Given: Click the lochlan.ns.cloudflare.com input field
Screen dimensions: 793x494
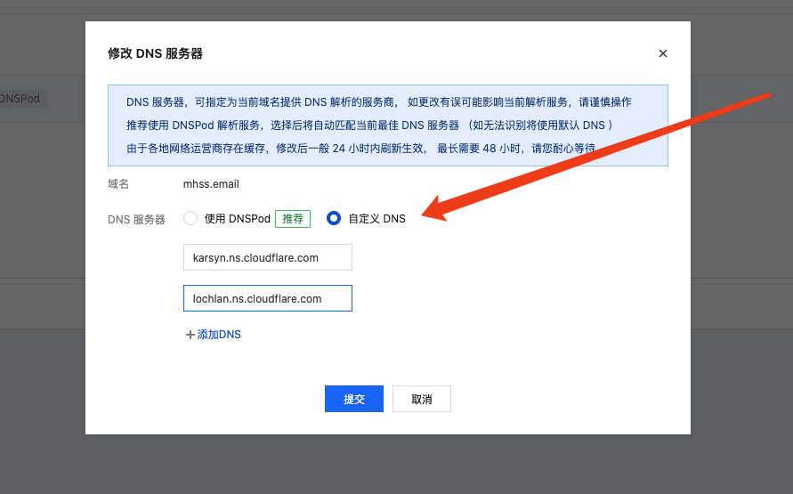Looking at the screenshot, I should (268, 298).
